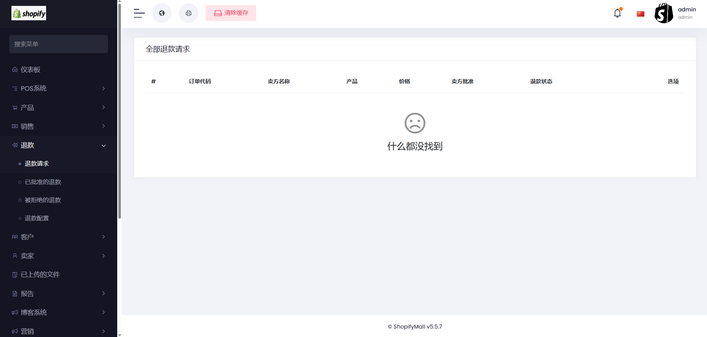Image resolution: width=707 pixels, height=337 pixels.
Task: Expand the 销售 menu
Action: coord(59,126)
